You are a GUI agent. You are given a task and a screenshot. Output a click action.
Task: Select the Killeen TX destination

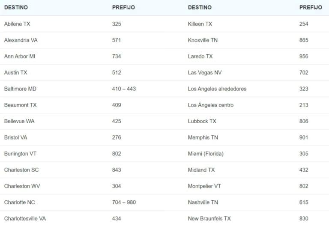200,24
